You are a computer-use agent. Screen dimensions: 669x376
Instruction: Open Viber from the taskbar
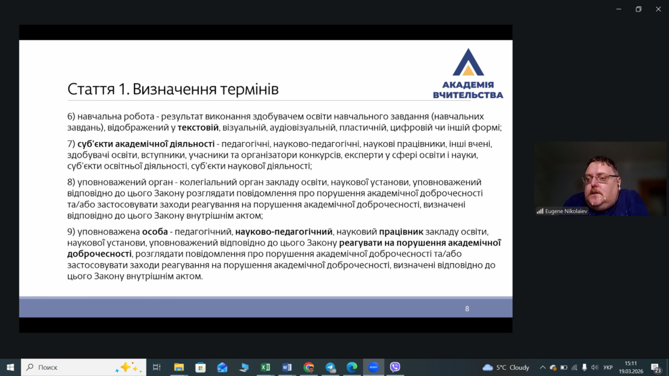click(395, 367)
